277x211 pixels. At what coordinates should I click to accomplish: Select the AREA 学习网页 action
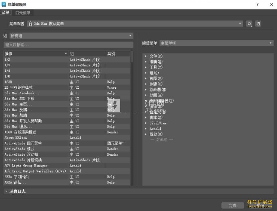tap(67, 177)
